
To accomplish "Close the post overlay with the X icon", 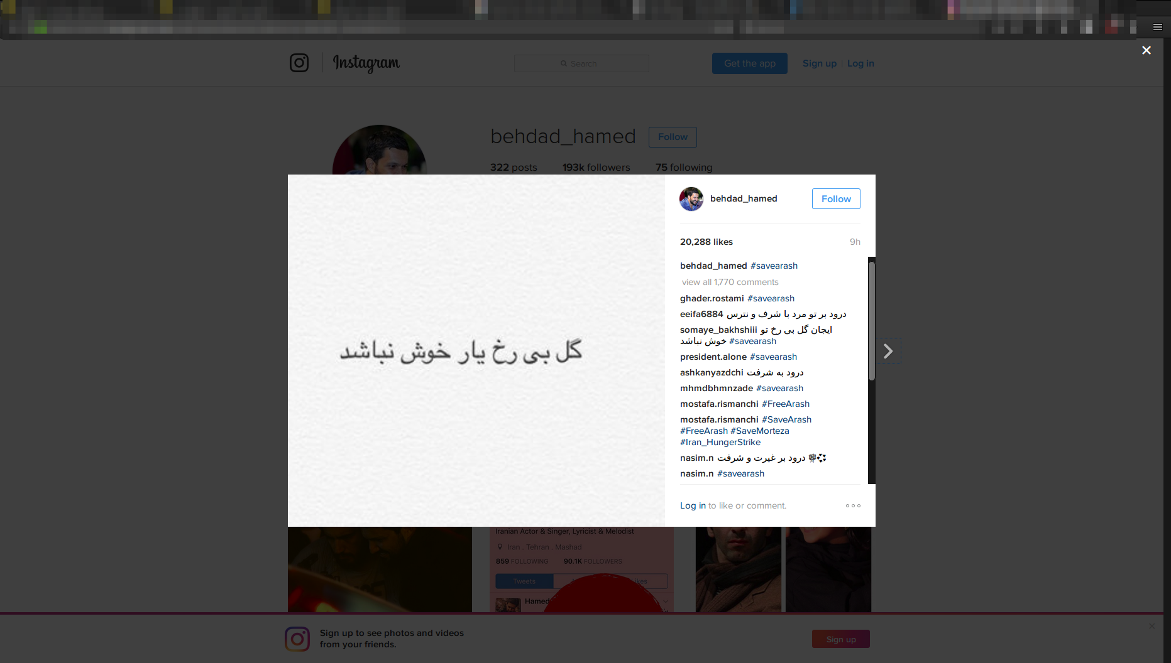I will (1146, 50).
